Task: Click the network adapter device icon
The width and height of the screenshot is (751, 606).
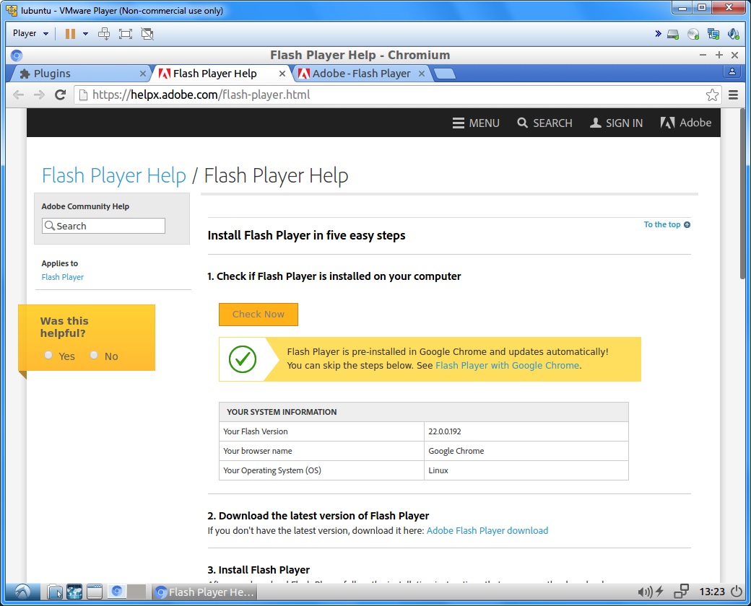Action: [x=713, y=34]
